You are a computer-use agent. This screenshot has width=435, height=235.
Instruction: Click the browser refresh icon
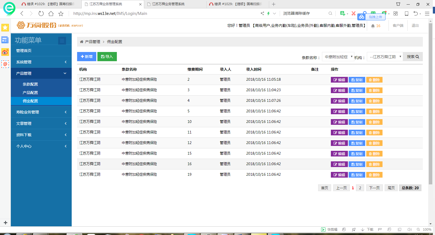[41, 14]
